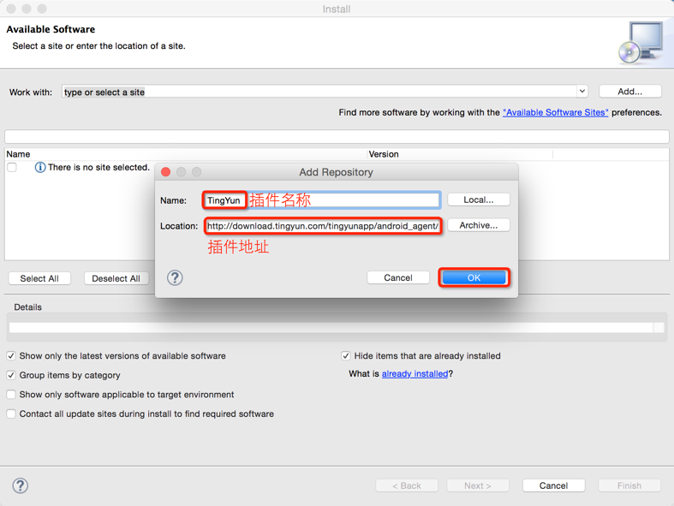Toggle 'Show only the latest versions' checkbox

(11, 356)
